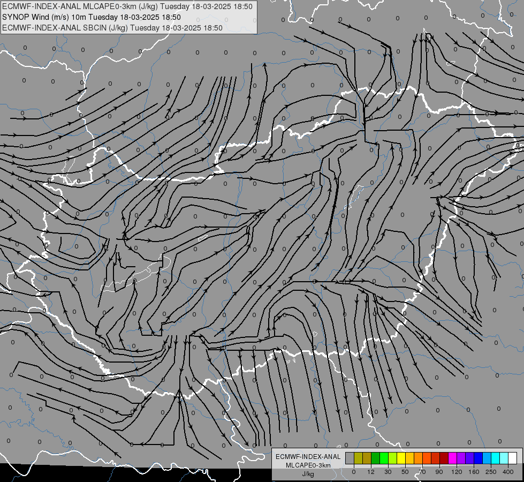The image size is (524, 482).
Task: Click the legend value label 12
Action: 371,472
